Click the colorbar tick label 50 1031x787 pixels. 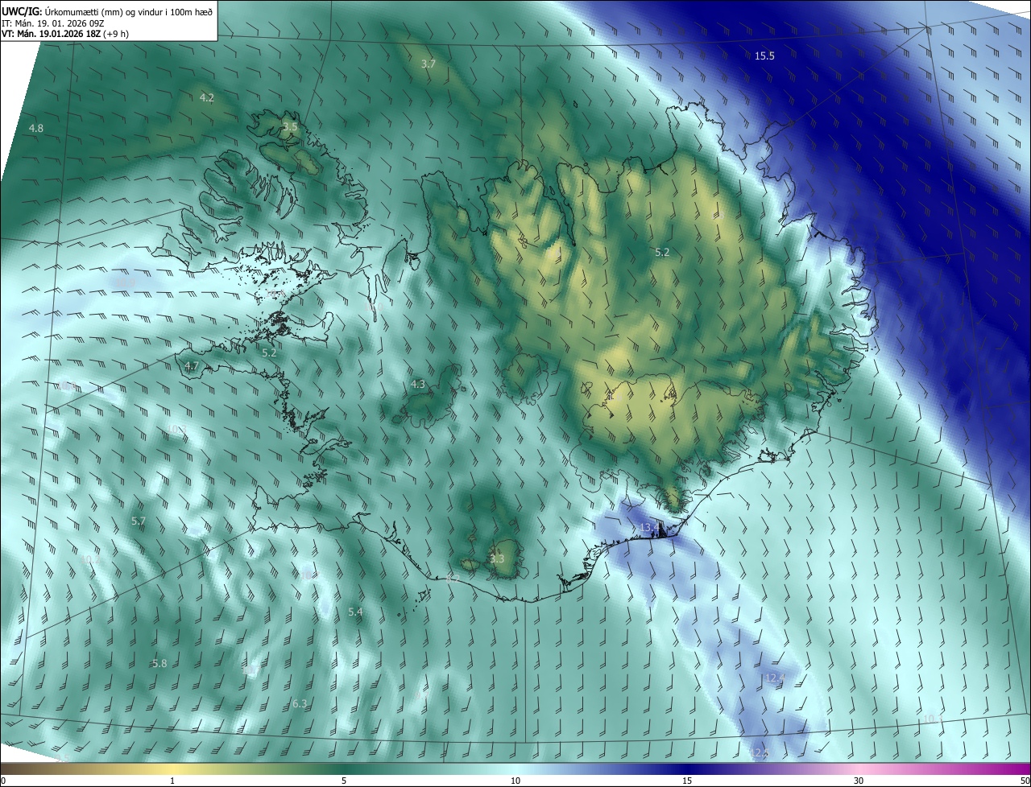point(1024,781)
